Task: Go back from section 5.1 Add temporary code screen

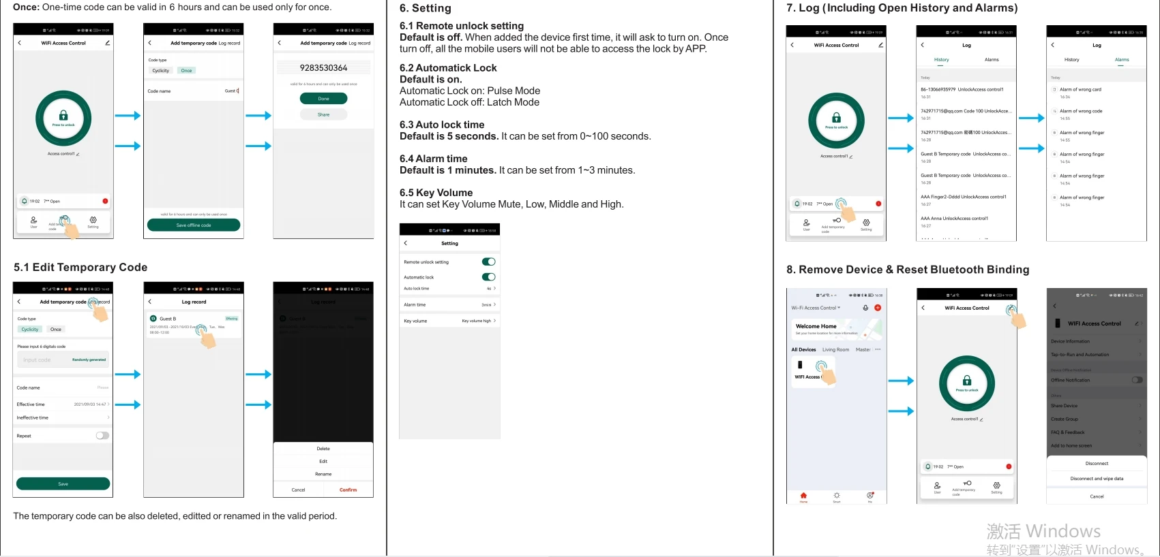Action: (19, 302)
